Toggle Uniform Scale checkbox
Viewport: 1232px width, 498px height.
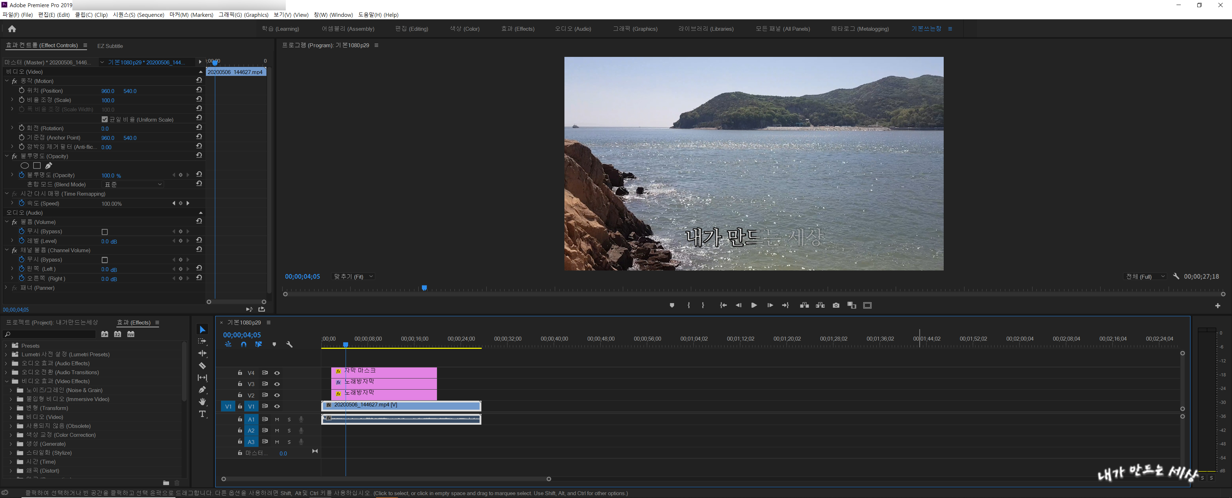105,119
